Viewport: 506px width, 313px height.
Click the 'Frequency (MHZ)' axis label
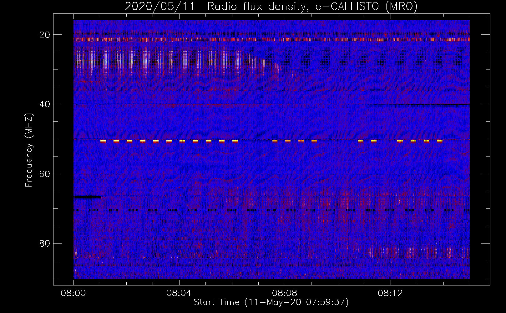point(29,150)
